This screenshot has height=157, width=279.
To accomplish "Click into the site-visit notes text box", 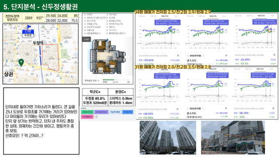I will [x=41, y=121].
